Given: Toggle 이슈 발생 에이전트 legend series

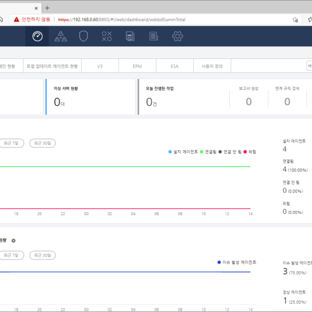Looking at the screenshot, I should tap(237, 262).
